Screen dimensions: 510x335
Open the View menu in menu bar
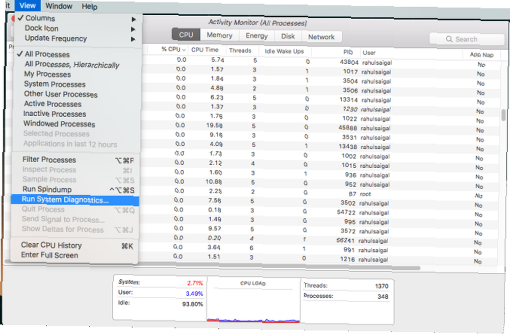(28, 6)
